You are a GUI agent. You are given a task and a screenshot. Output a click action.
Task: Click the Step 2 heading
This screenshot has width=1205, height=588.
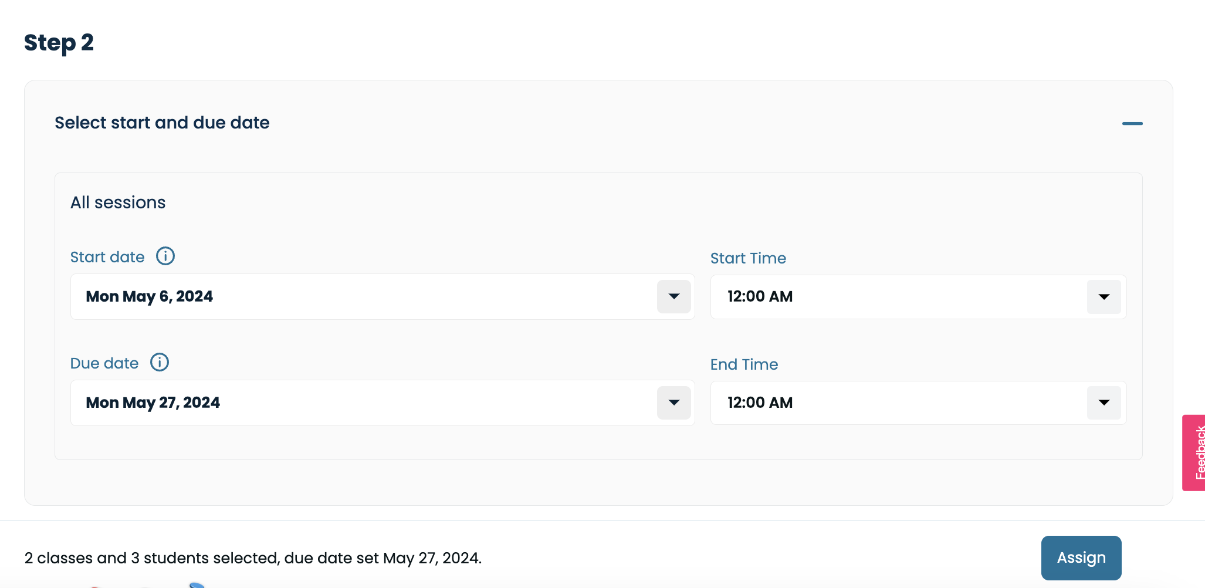coord(59,43)
